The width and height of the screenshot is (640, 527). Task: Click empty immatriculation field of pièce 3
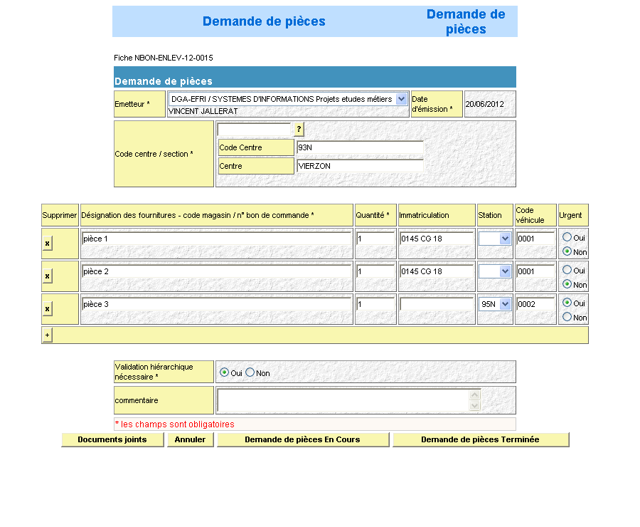437,304
